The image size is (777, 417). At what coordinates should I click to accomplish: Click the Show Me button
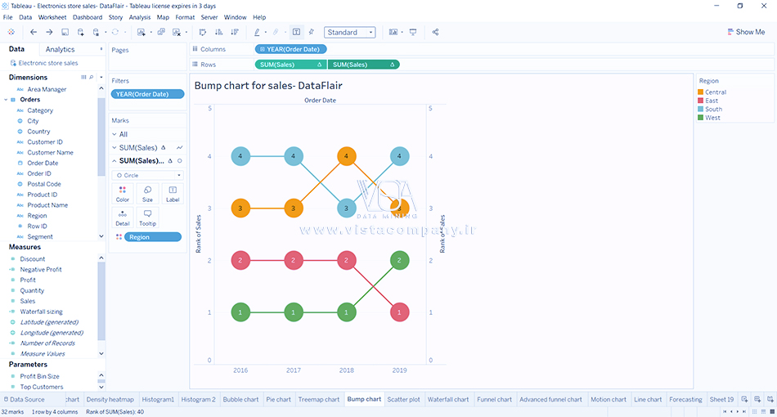(746, 32)
